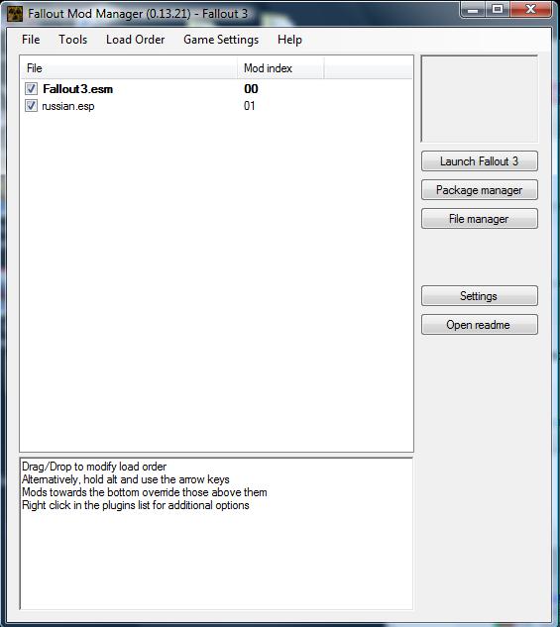This screenshot has height=627, width=560.
Task: Click the mod index value 00
Action: coord(251,89)
